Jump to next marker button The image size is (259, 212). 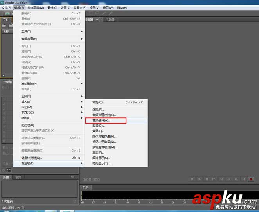pyautogui.click(x=243, y=179)
